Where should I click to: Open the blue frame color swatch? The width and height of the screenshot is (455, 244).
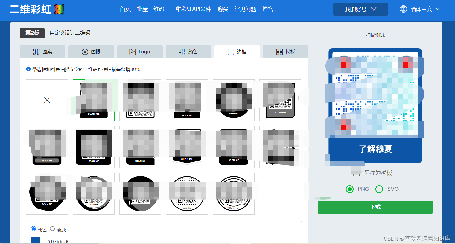pyautogui.click(x=35, y=241)
